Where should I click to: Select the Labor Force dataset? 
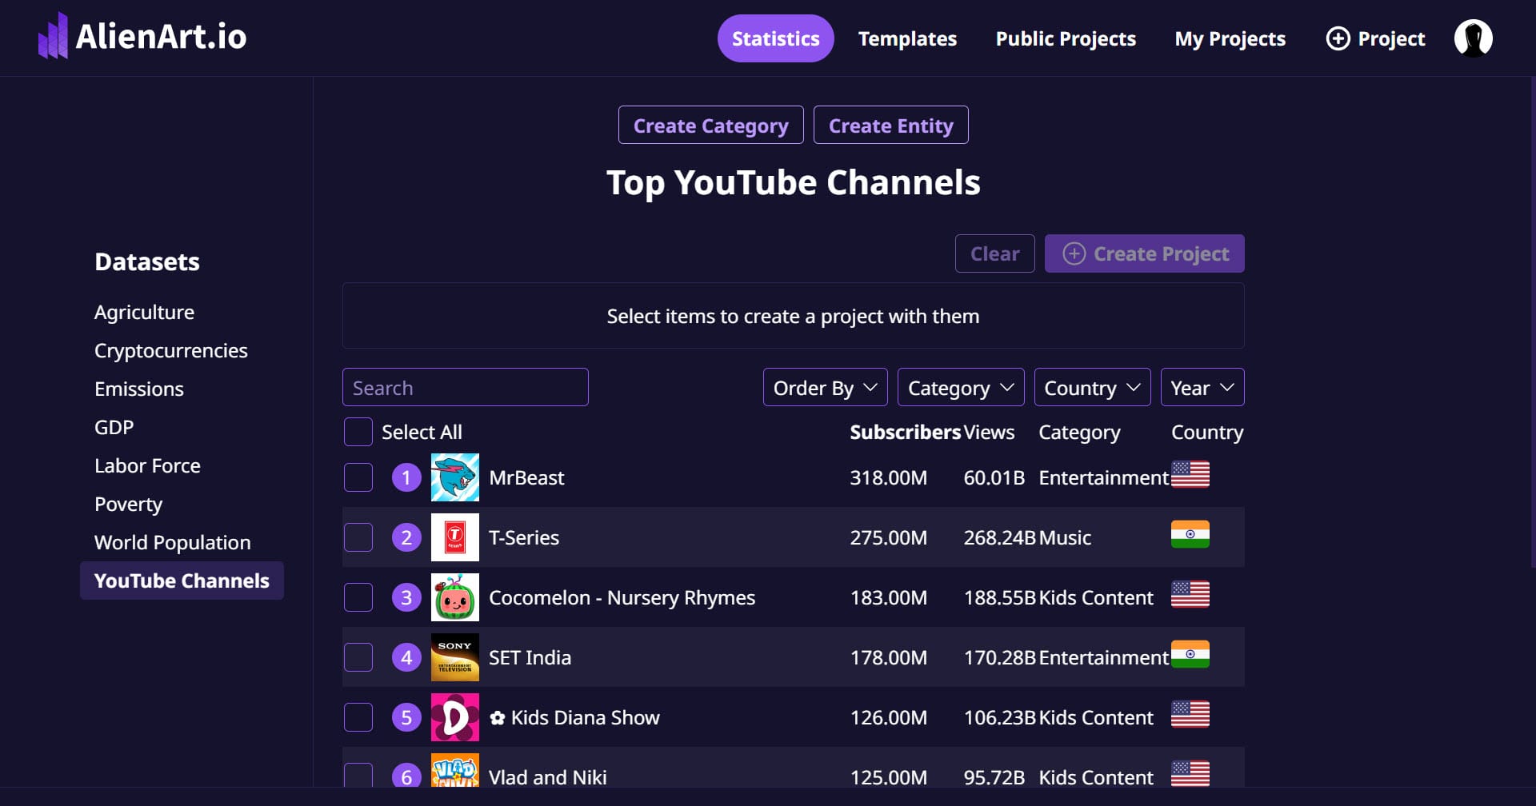pyautogui.click(x=147, y=465)
